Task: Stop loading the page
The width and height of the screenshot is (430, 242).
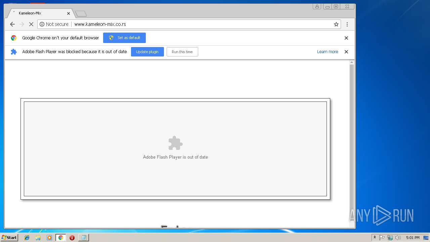Action: coord(31,24)
